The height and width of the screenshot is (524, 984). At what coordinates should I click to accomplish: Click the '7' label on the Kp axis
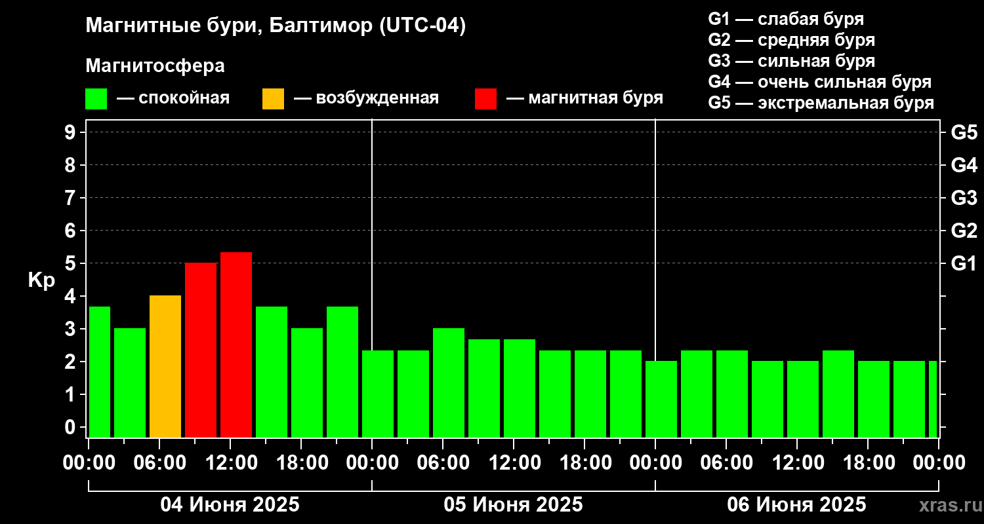(x=72, y=198)
